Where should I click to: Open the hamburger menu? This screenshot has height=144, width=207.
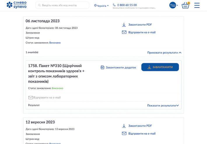tap(197, 5)
